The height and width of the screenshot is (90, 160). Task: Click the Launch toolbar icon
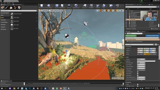pos(117,5)
